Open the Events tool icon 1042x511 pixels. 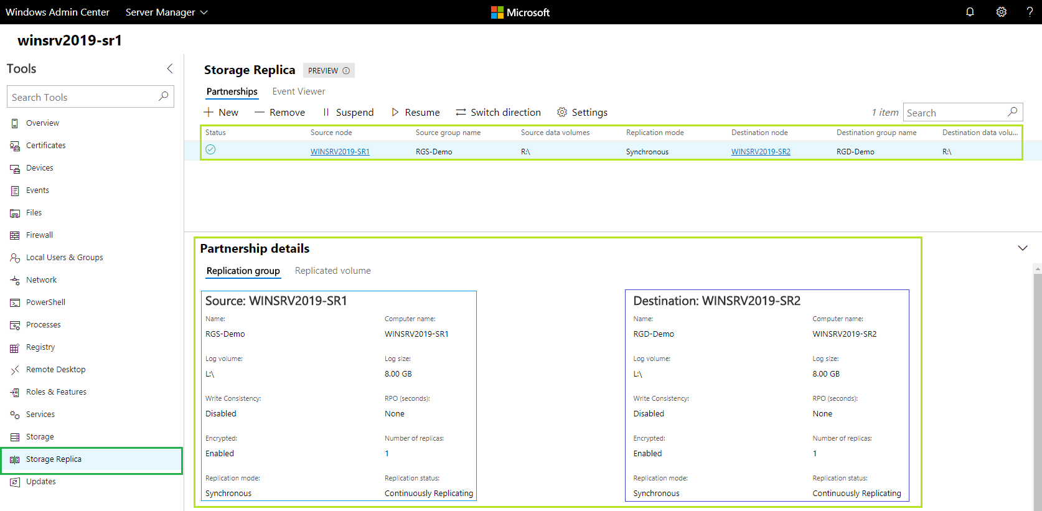pyautogui.click(x=15, y=190)
